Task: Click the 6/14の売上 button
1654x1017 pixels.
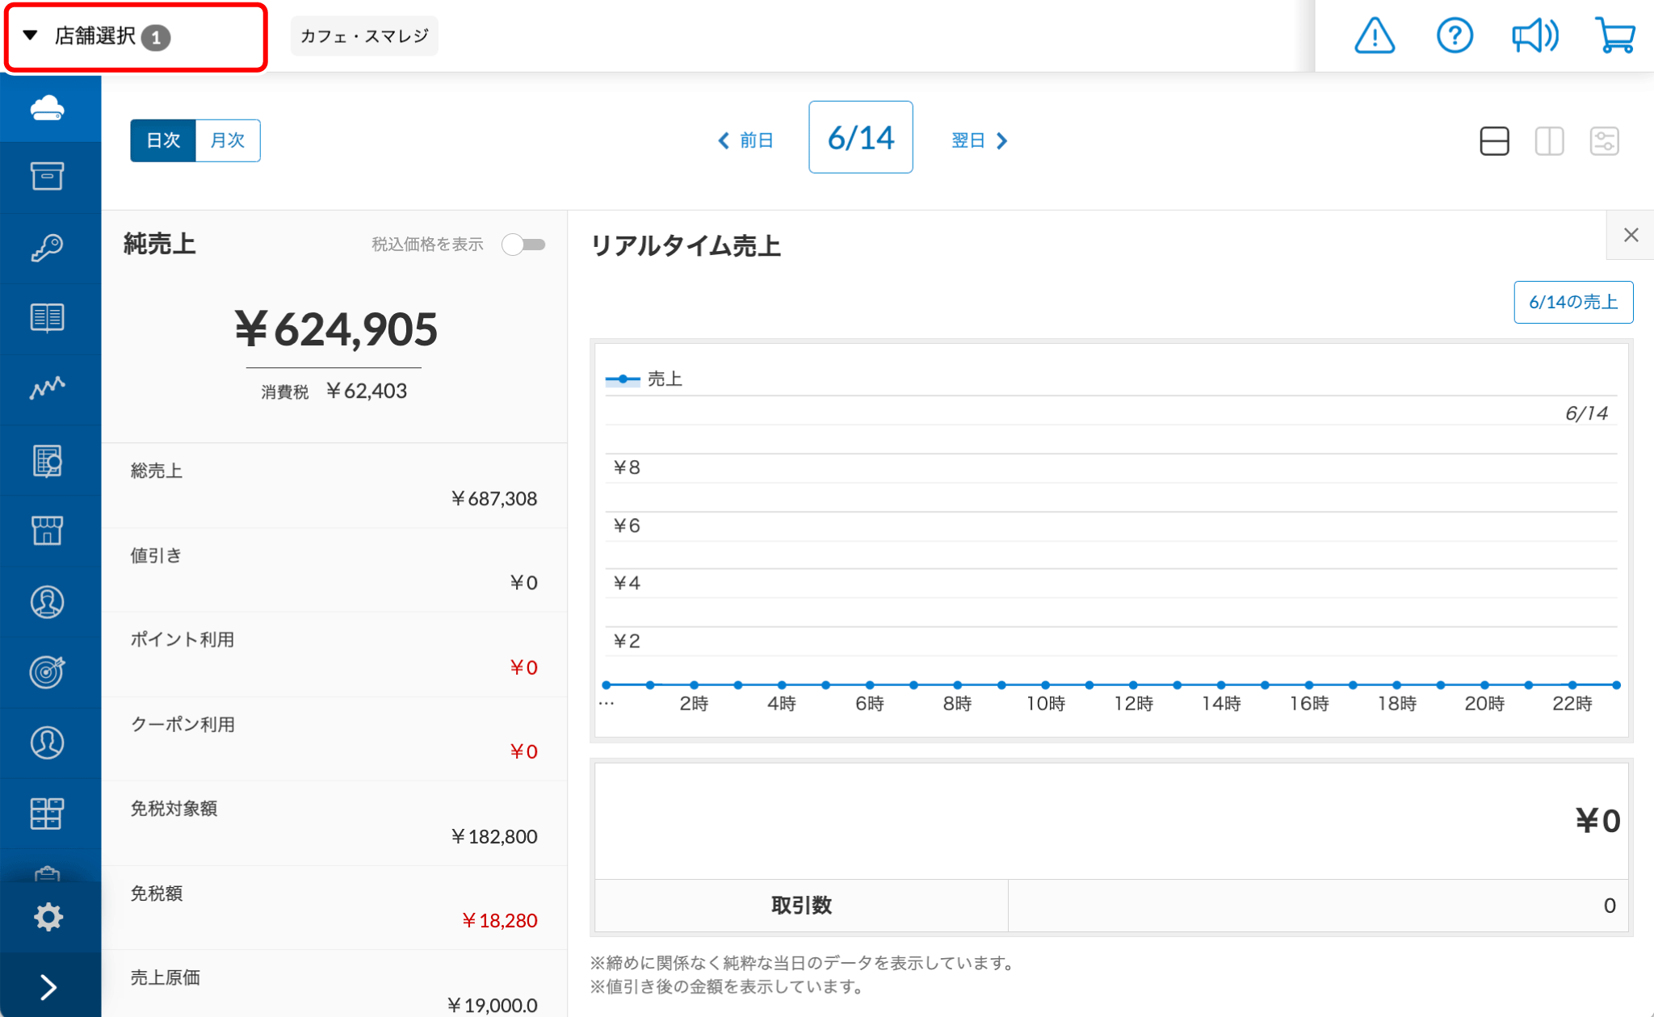Action: [x=1572, y=302]
